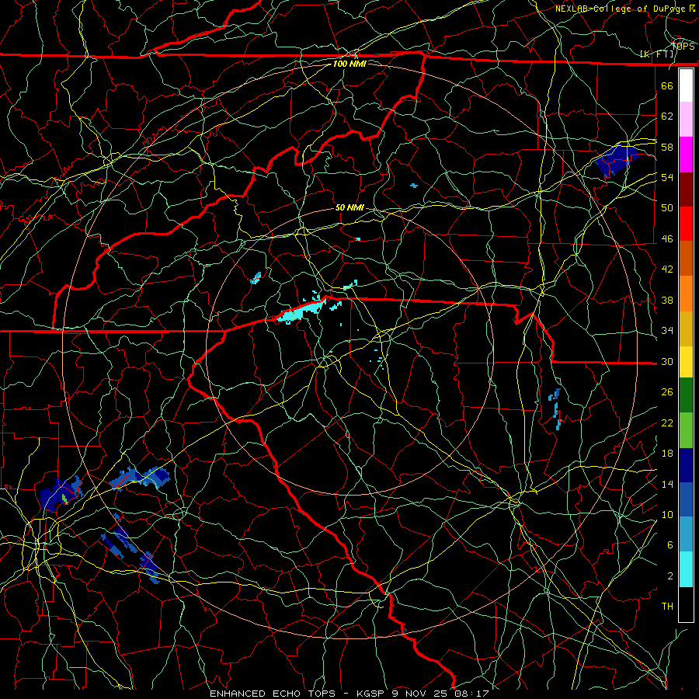
Task: Click the '2' legend value
Action: pos(670,576)
